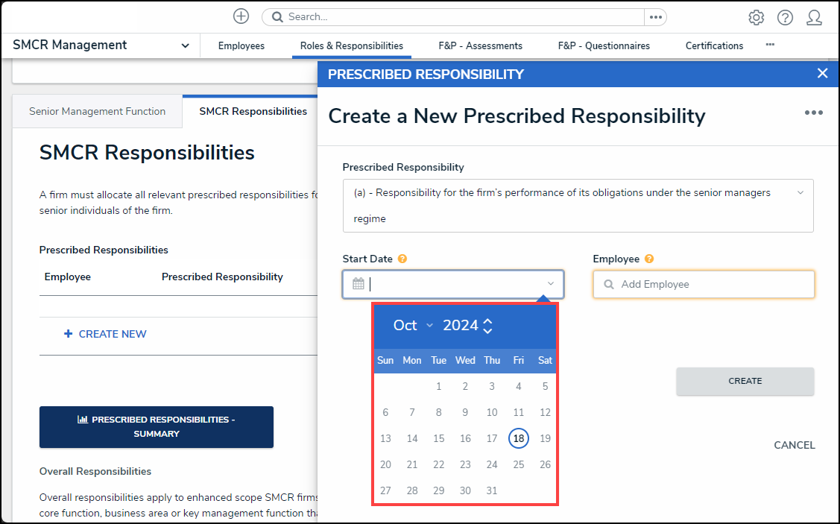
Task: Click the plus add-new icon beside search
Action: pyautogui.click(x=241, y=16)
